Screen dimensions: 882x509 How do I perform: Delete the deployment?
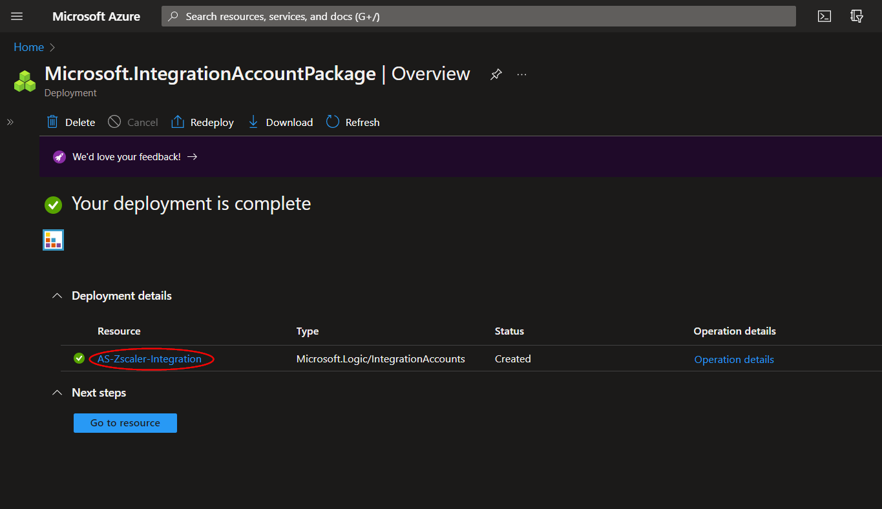[71, 122]
